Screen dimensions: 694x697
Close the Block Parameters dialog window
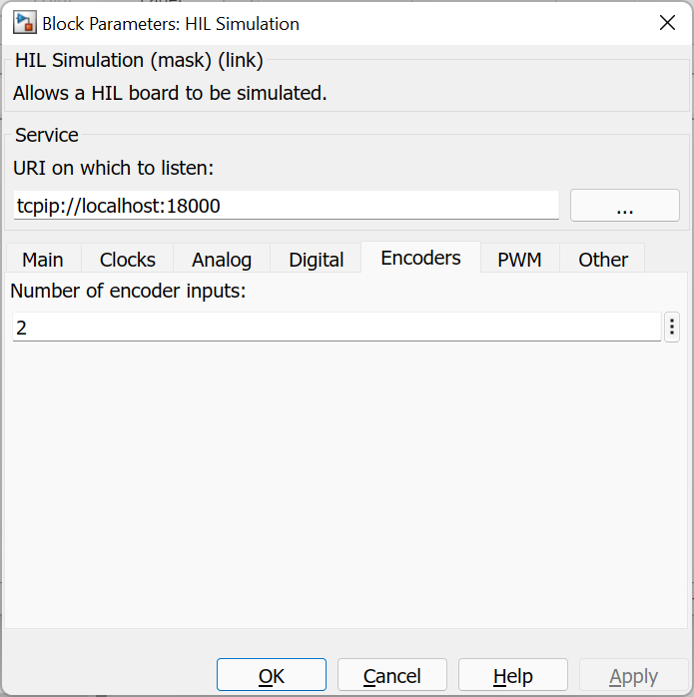click(666, 23)
